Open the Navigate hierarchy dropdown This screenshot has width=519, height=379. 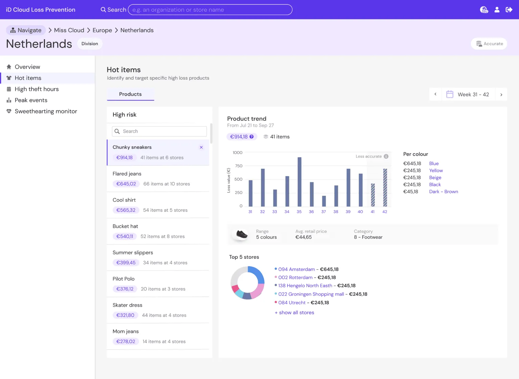point(26,30)
